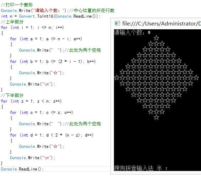Screen dimensions: 201x178
Task: Click the comment line //打印一个菱形
Action: [x=17, y=5]
